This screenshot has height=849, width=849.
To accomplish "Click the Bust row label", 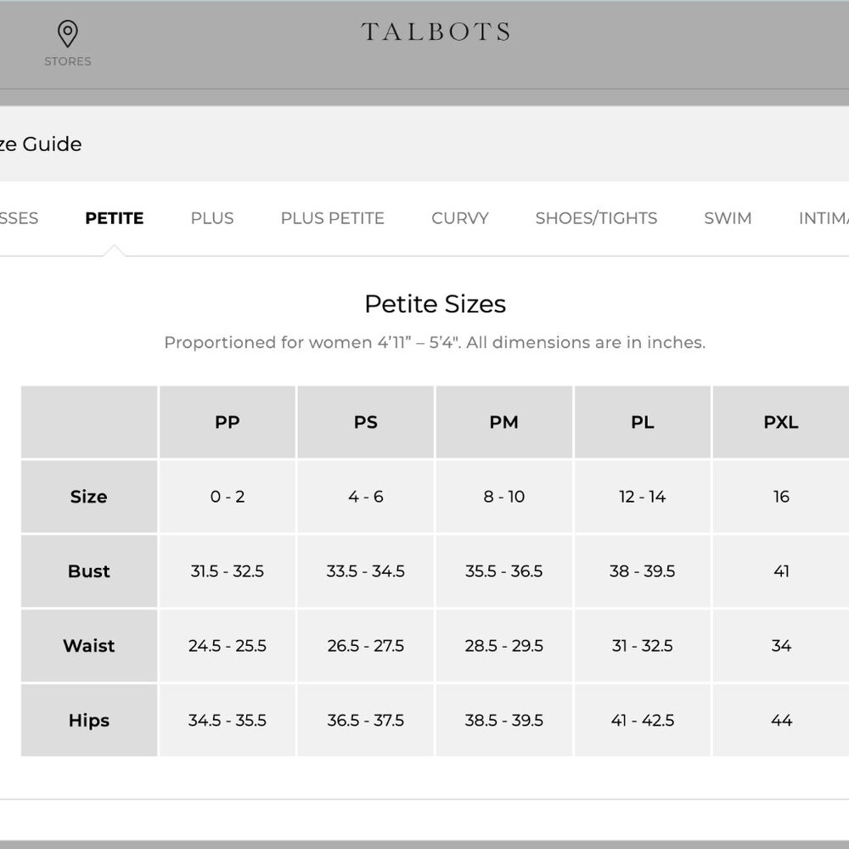I will click(x=89, y=571).
